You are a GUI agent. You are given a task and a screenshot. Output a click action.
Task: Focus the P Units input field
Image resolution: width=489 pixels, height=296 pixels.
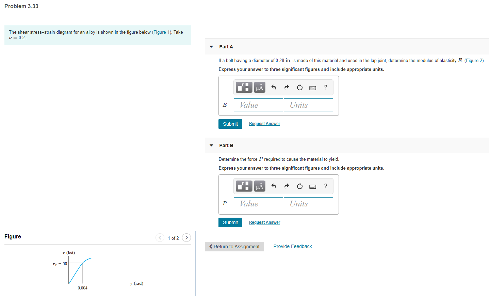point(308,204)
